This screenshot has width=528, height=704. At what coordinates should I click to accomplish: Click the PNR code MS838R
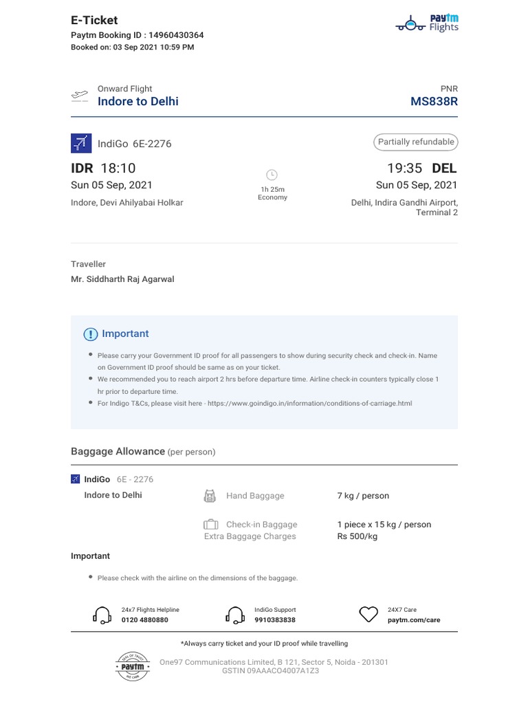click(x=434, y=102)
